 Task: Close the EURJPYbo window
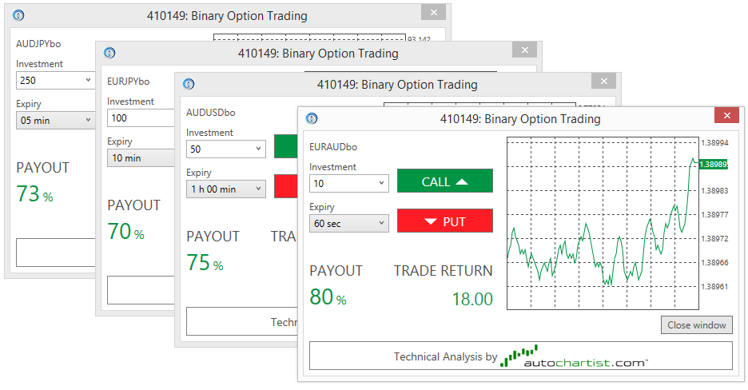tap(525, 50)
